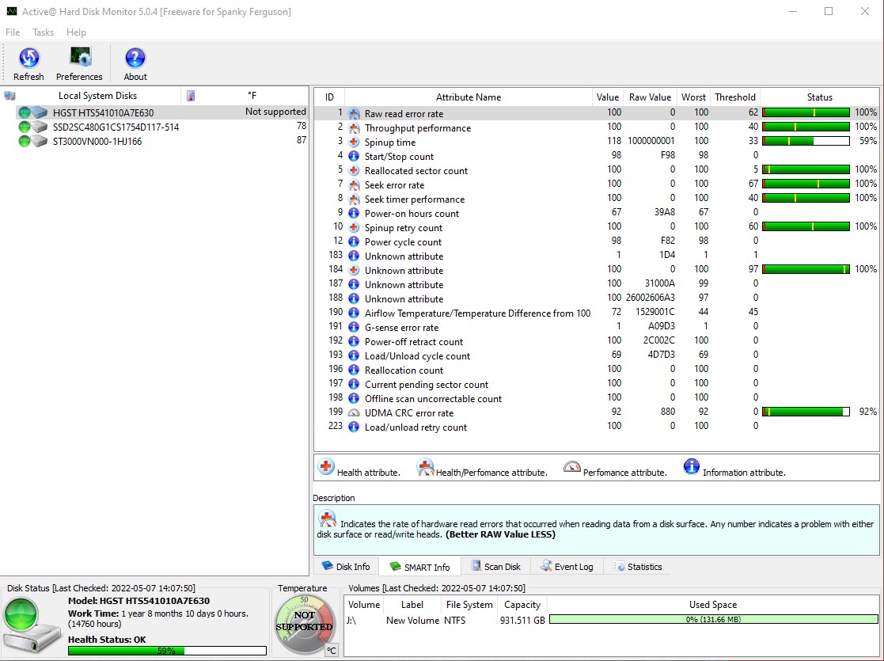
Task: Click the Performance attribute gauge legend icon
Action: click(x=572, y=466)
